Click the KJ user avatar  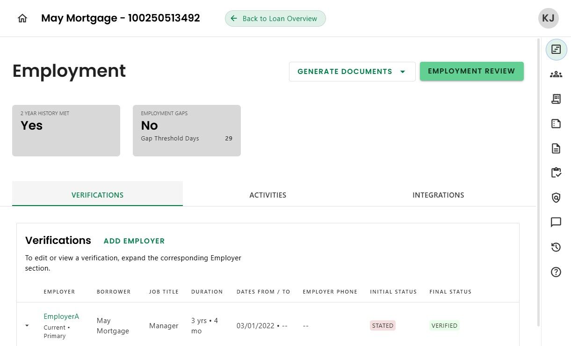(x=548, y=19)
